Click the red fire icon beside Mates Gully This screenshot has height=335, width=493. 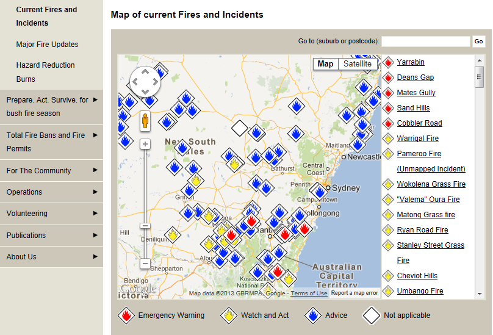click(x=388, y=93)
